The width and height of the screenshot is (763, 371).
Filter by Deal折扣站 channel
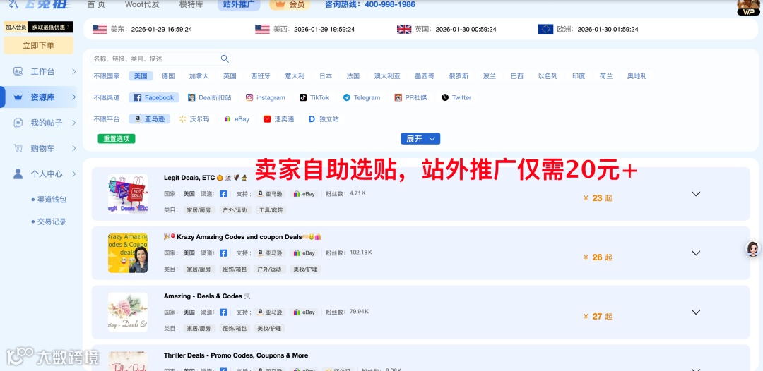(210, 97)
